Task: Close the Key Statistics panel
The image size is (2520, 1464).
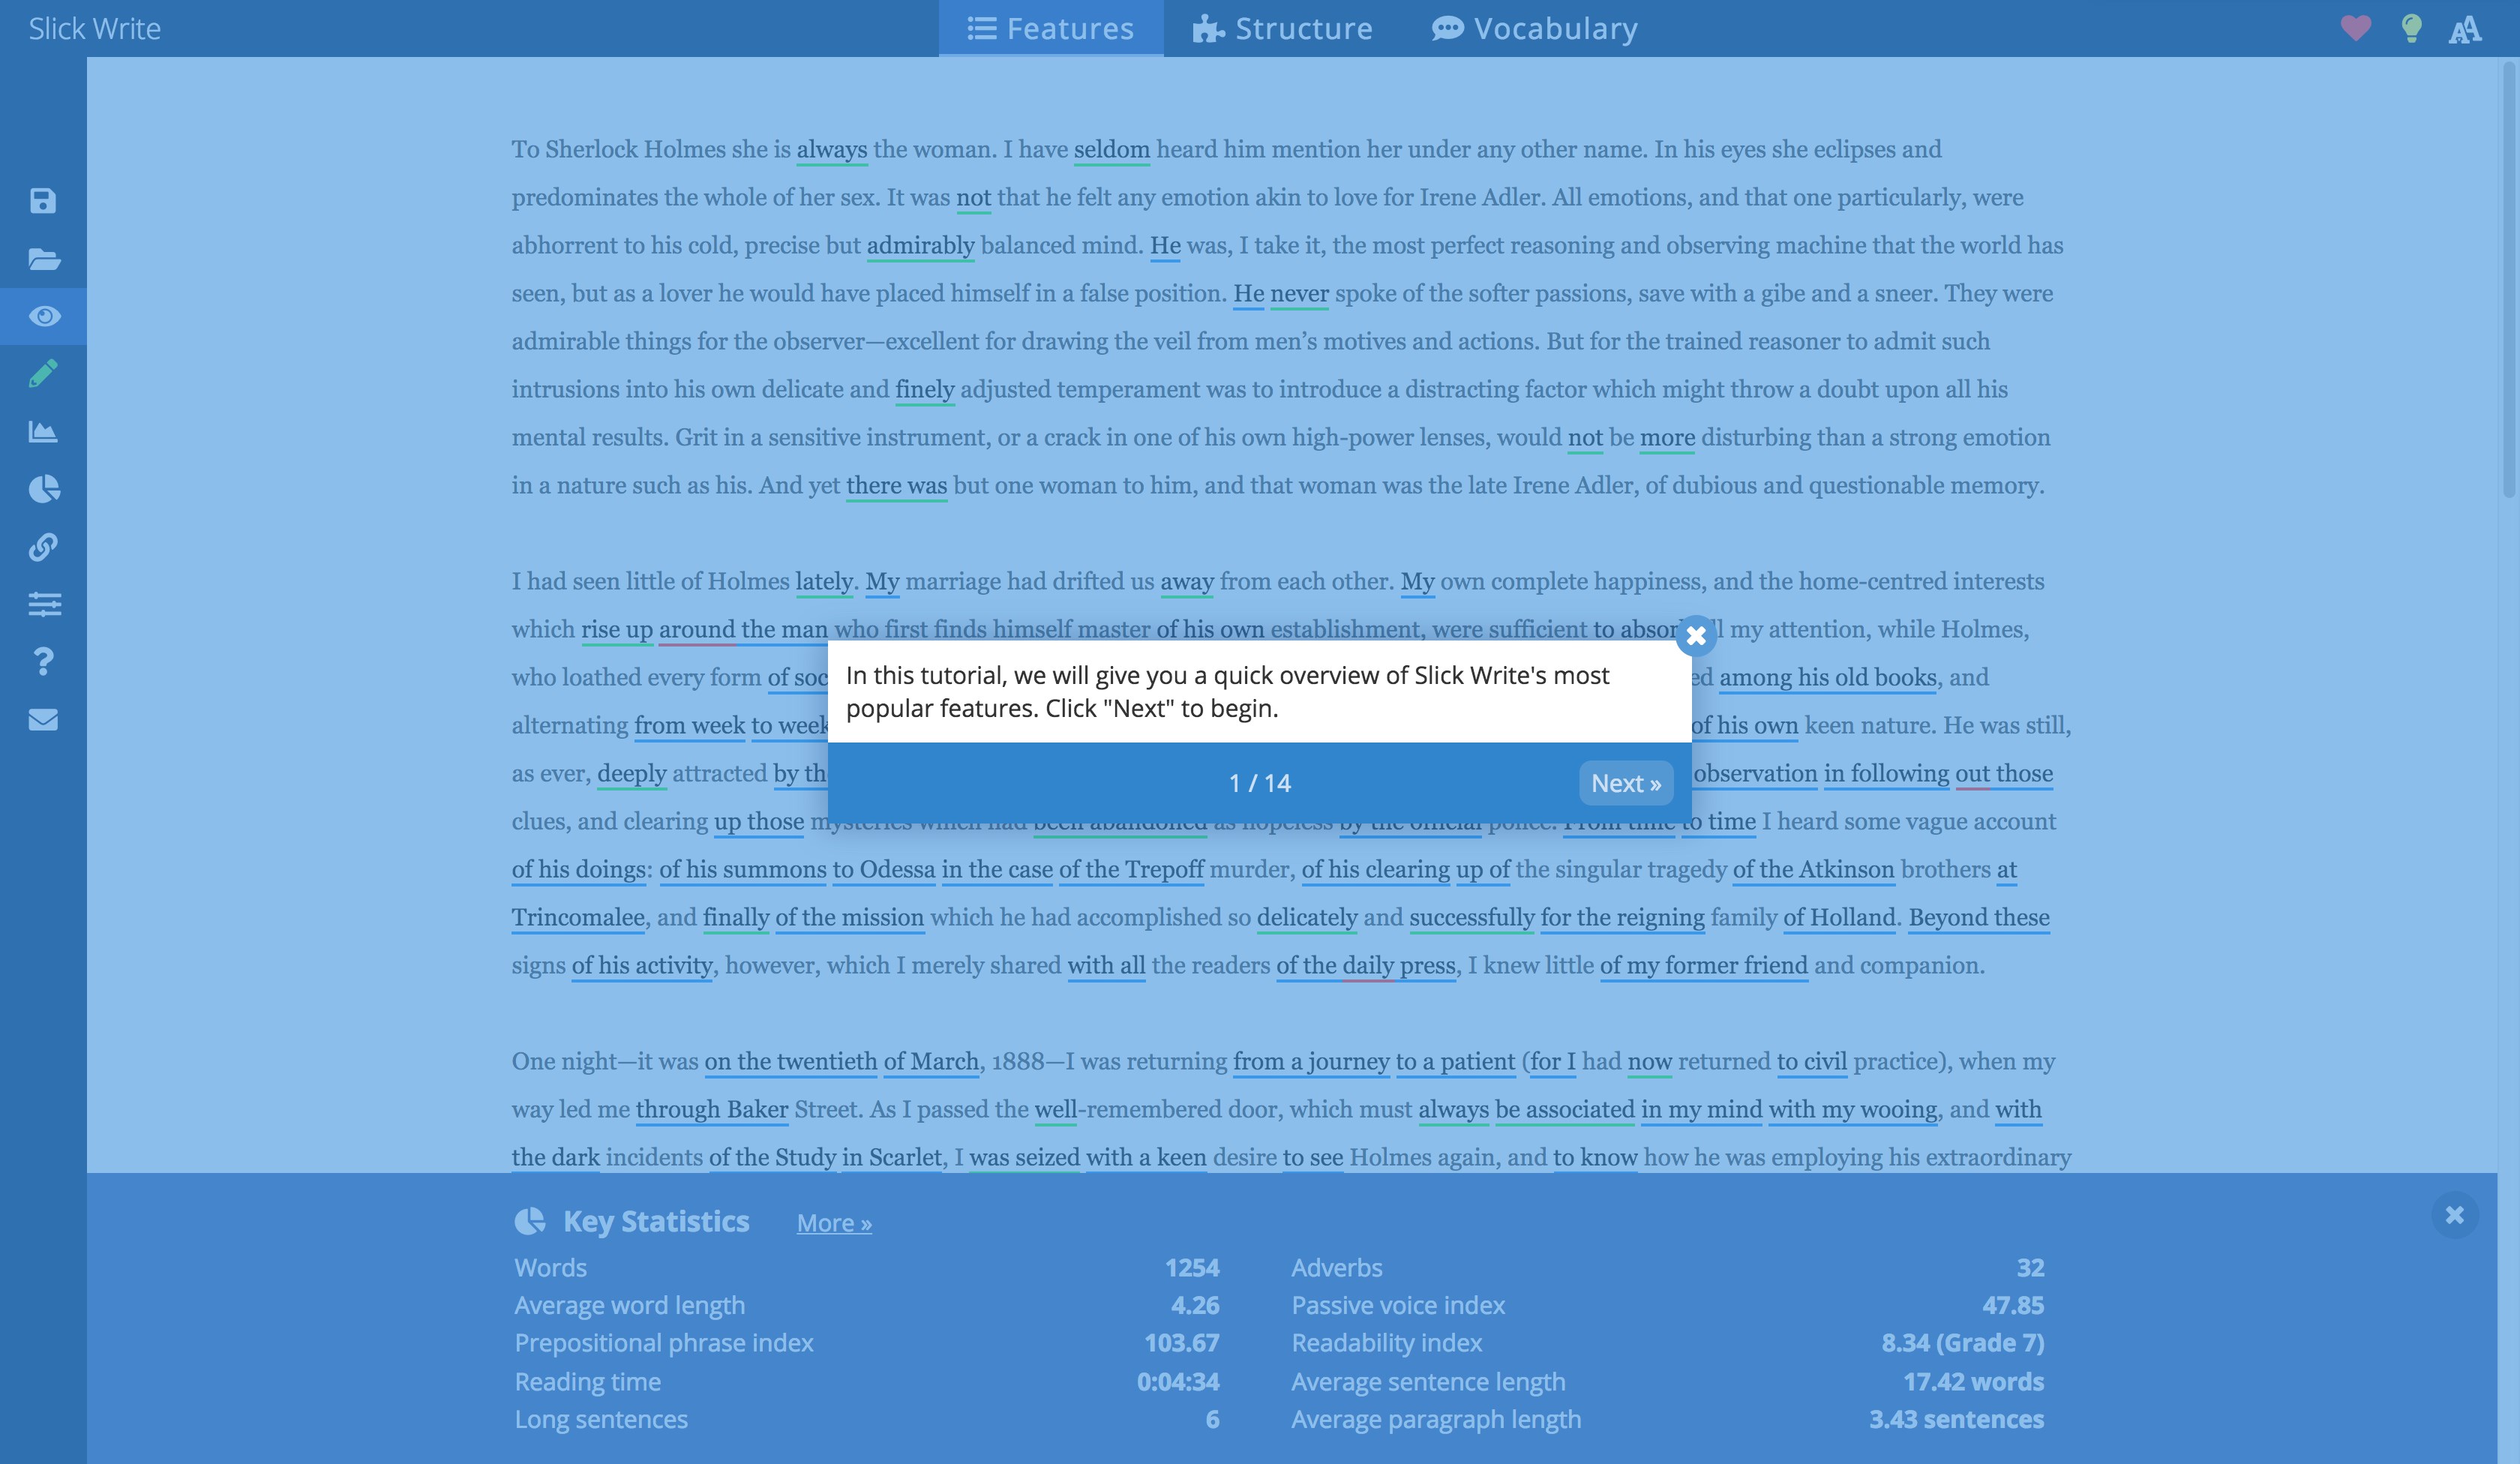Action: [2455, 1215]
